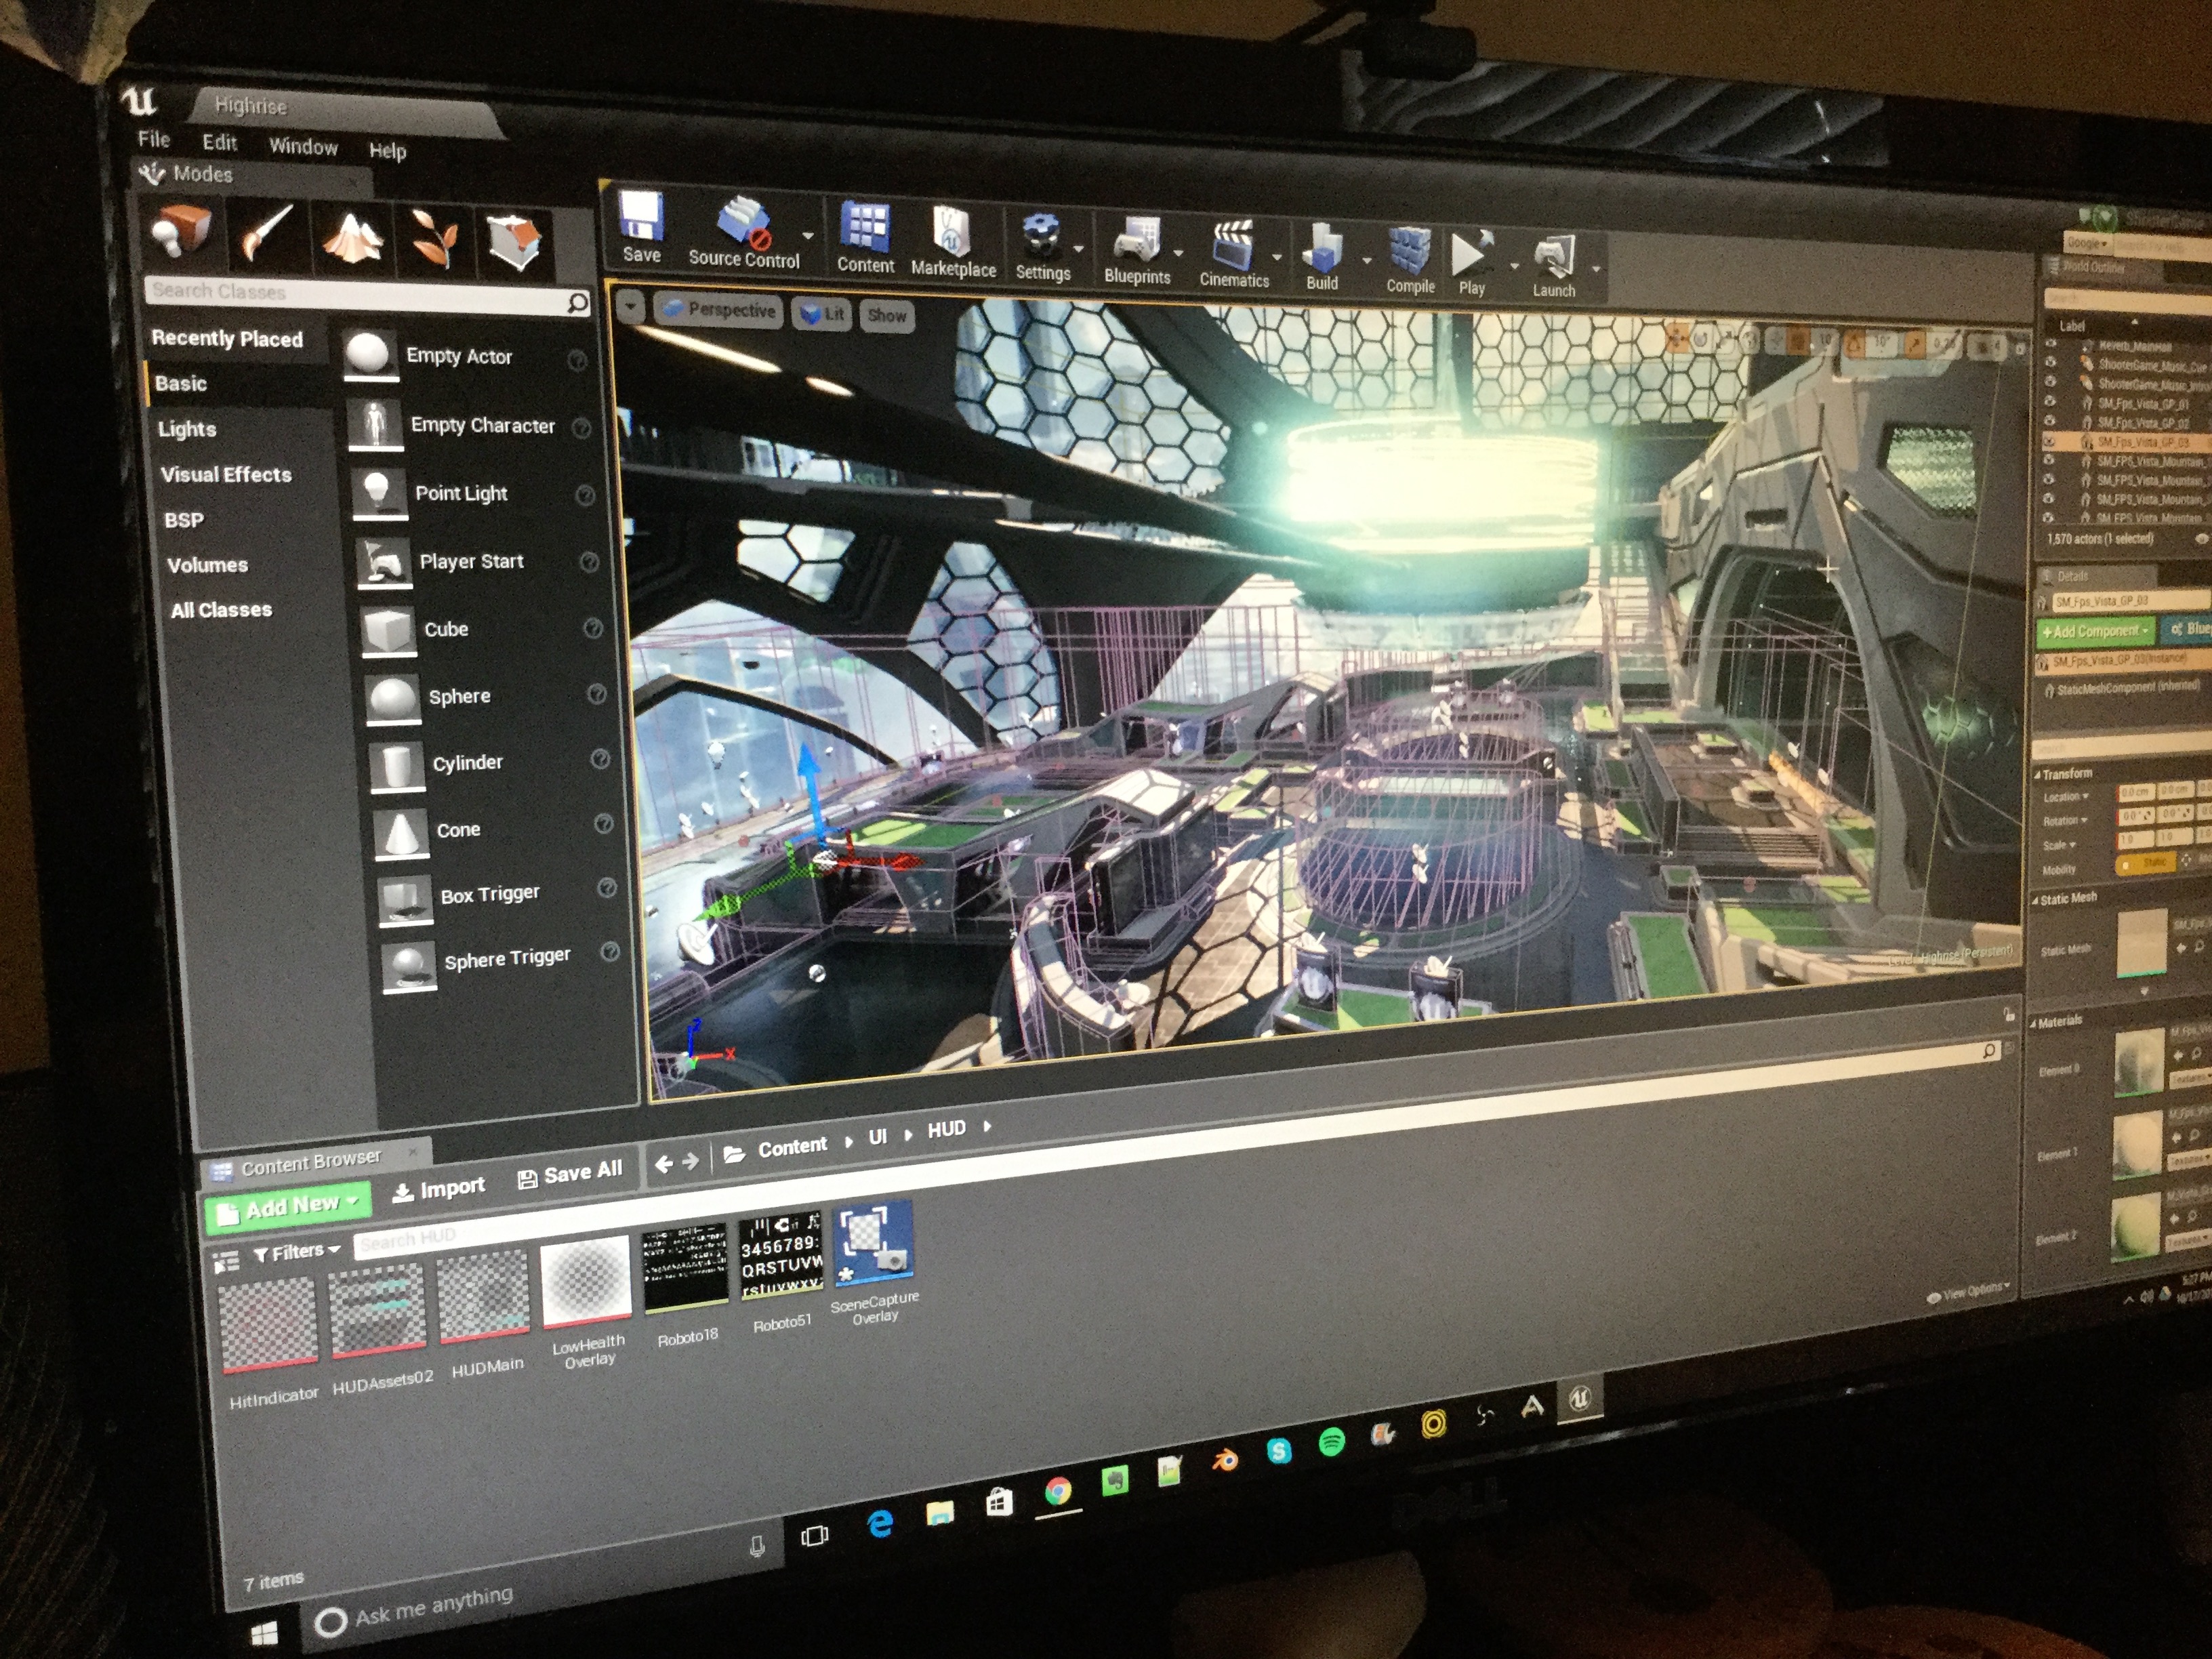Viewport: 2212px width, 1659px height.
Task: Click the Windows Start button
Action: tap(264, 1633)
